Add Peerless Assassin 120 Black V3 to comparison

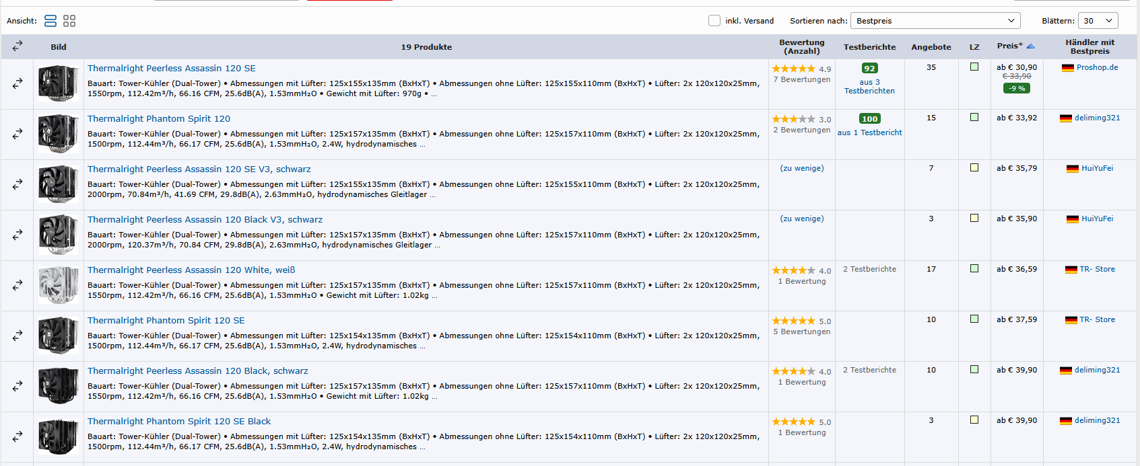pos(18,235)
